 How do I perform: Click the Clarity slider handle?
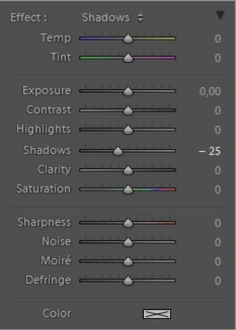pos(128,170)
